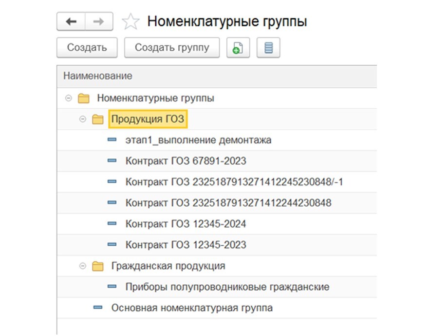The width and height of the screenshot is (447, 336).
Task: Click item icon of Приборы полупроводниковые гражданские
Action: 112,287
